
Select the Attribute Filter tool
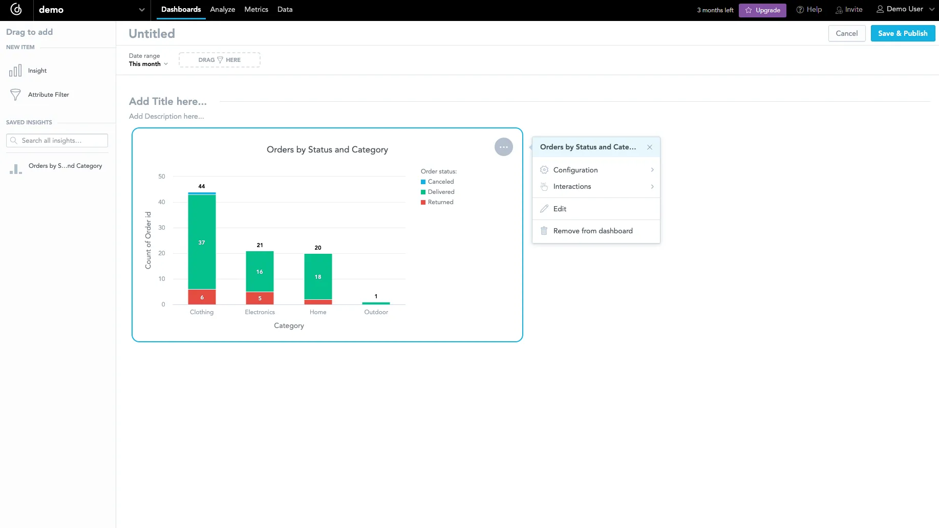pos(48,94)
